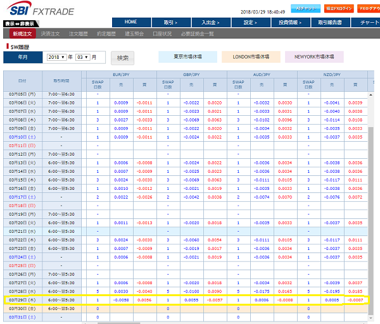Open the 入出金 menu
This screenshot has width=380, height=324.
point(211,22)
